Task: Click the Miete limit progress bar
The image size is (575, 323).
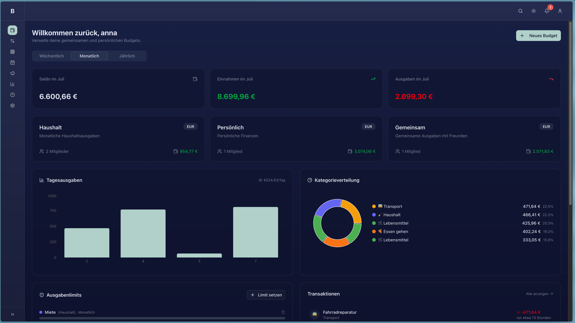Action: point(162,318)
